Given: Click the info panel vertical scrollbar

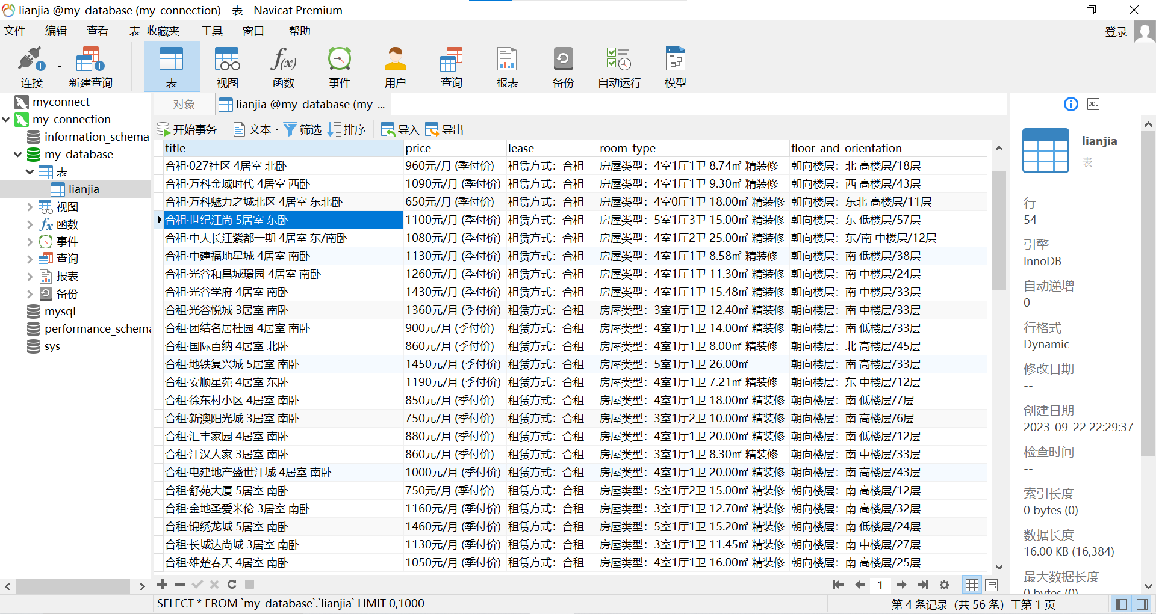Looking at the screenshot, I should coord(1148,293).
